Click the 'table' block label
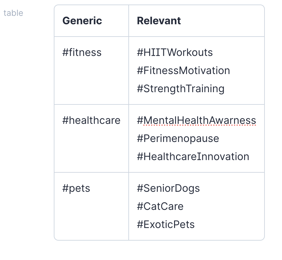The image size is (282, 260). click(13, 13)
